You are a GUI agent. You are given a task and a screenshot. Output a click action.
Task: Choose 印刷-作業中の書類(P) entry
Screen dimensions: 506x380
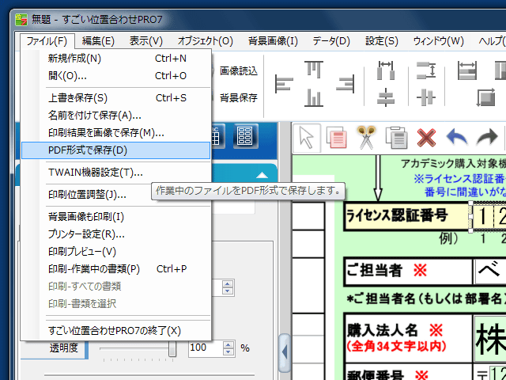coord(116,269)
